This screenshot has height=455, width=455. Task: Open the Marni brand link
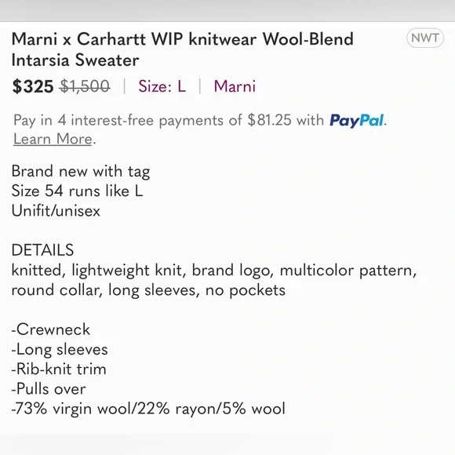pyautogui.click(x=235, y=86)
